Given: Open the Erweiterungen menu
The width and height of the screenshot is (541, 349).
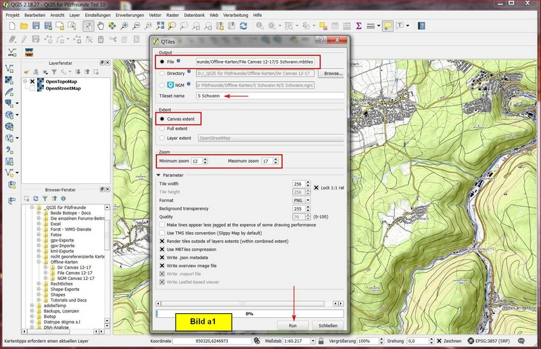Looking at the screenshot, I should (x=130, y=15).
